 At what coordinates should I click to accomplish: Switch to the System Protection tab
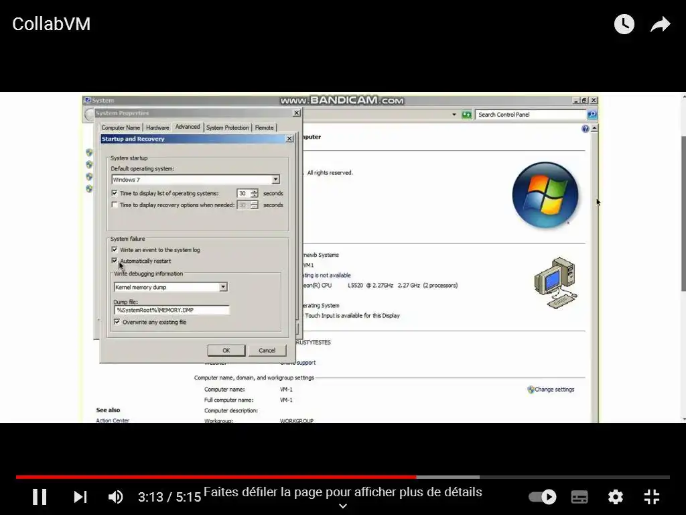[228, 127]
